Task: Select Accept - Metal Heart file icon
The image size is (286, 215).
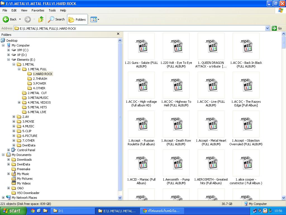Action: [211, 124]
